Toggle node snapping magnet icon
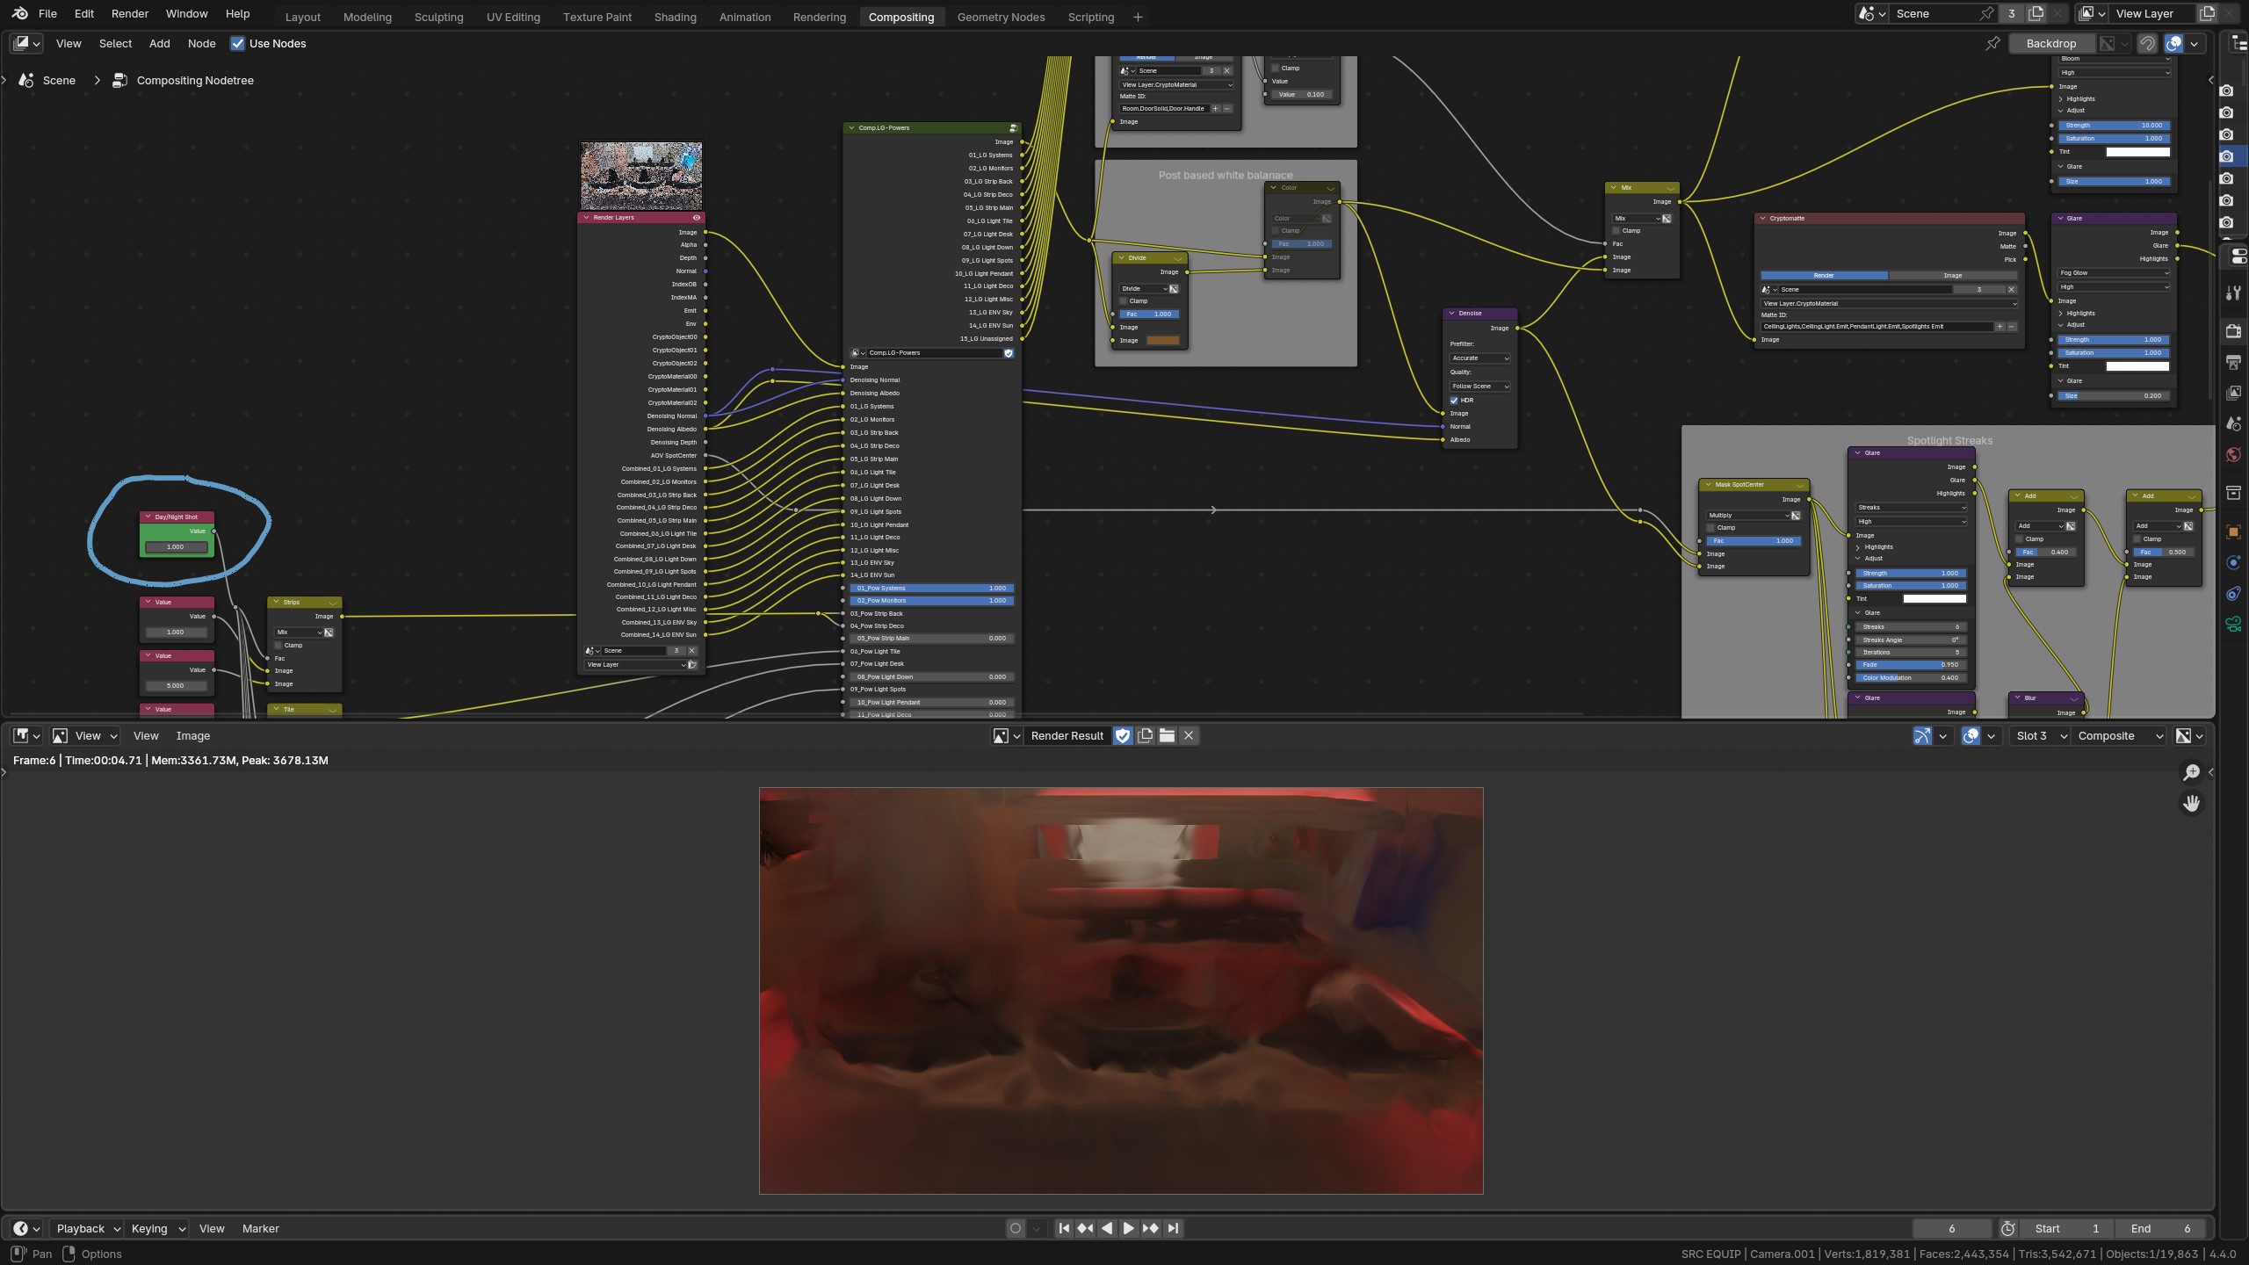The height and width of the screenshot is (1265, 2249). tap(2147, 43)
